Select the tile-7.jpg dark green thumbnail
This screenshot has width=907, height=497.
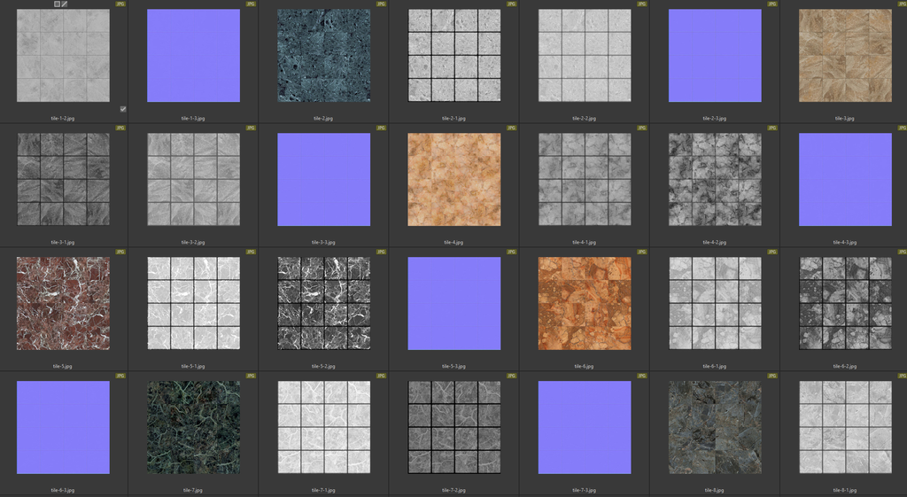[x=193, y=427]
